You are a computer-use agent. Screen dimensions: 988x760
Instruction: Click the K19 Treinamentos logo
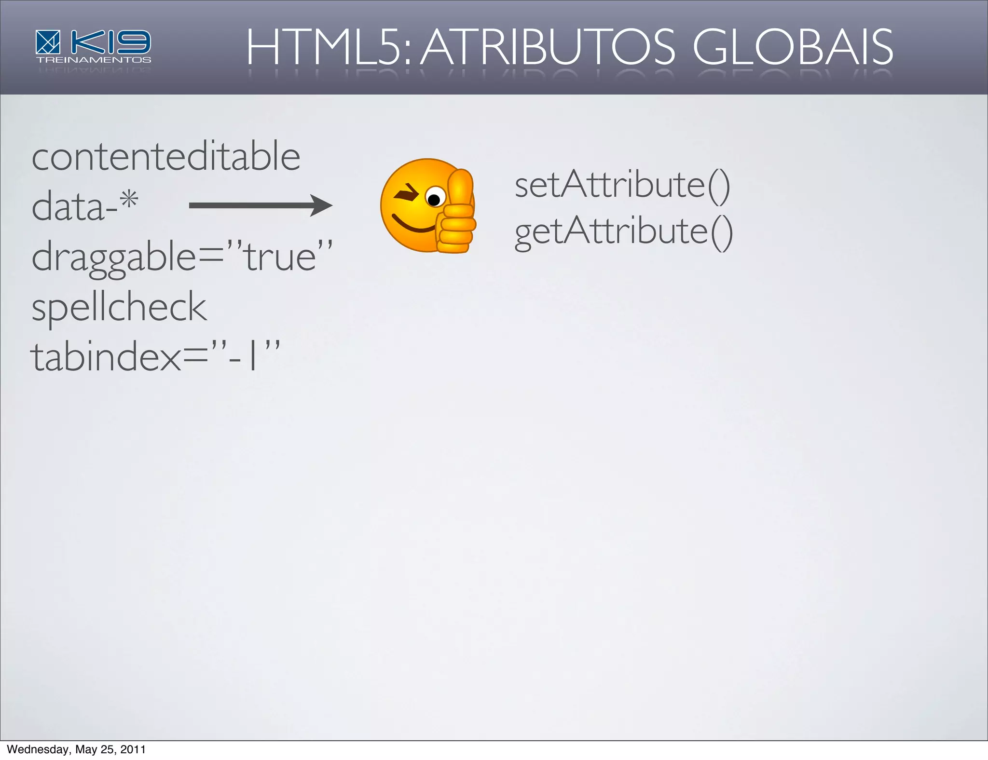coord(94,47)
